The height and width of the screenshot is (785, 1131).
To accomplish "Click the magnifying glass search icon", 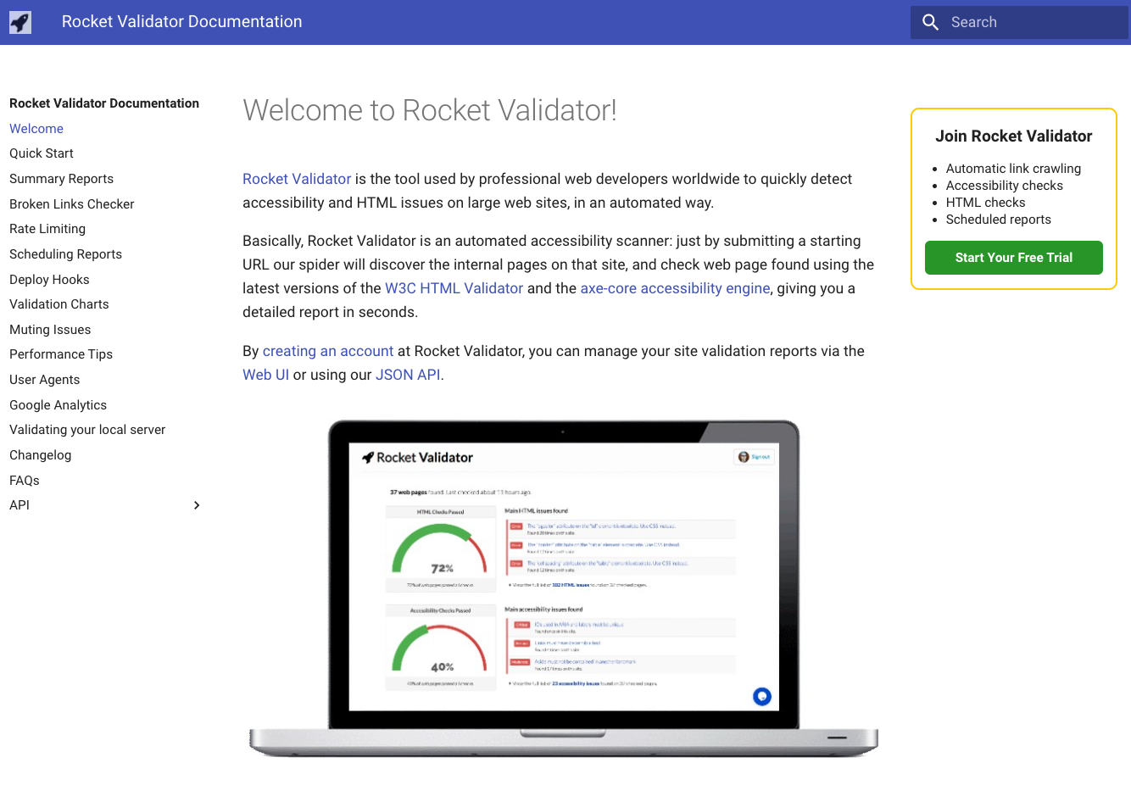I will click(x=930, y=22).
